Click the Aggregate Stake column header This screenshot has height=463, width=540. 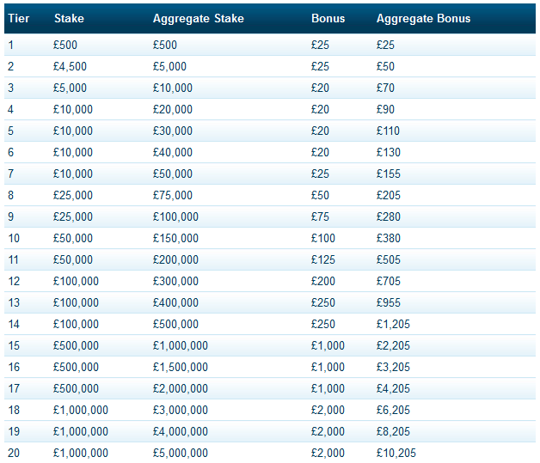tap(198, 19)
